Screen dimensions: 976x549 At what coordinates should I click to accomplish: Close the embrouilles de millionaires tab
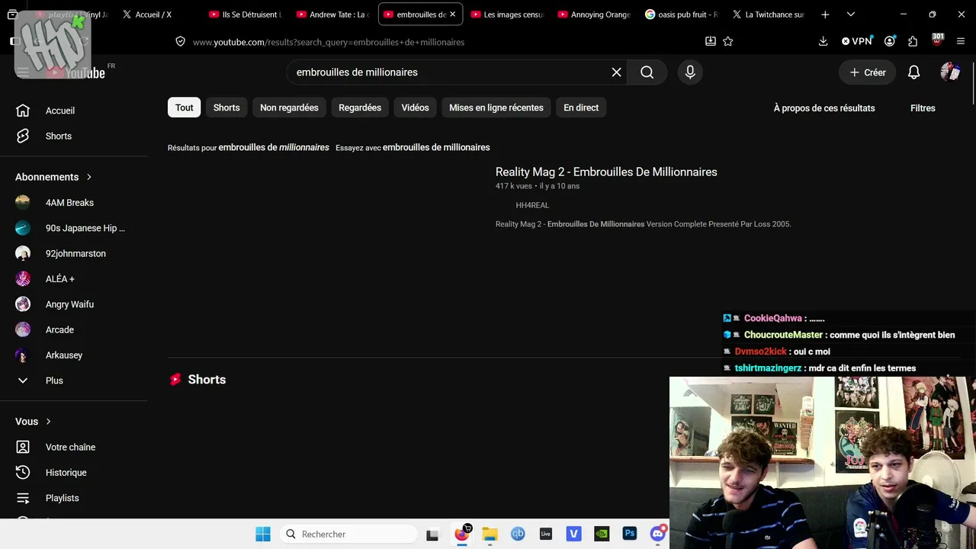[452, 14]
